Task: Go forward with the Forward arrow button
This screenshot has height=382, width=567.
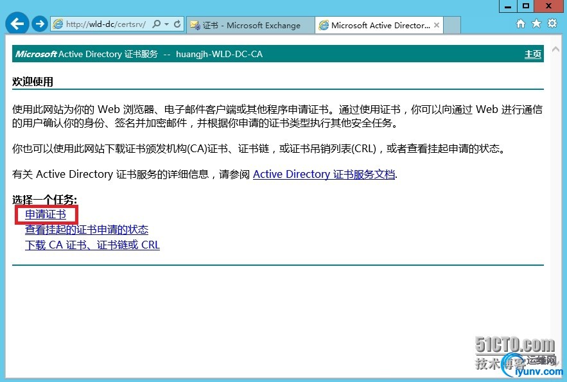Action: coord(40,24)
